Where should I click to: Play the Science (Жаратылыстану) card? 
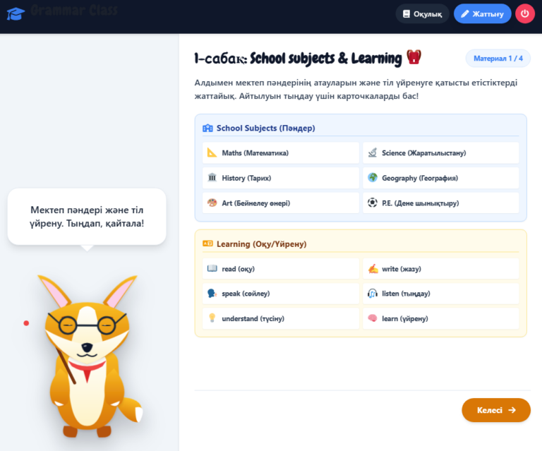(x=440, y=152)
